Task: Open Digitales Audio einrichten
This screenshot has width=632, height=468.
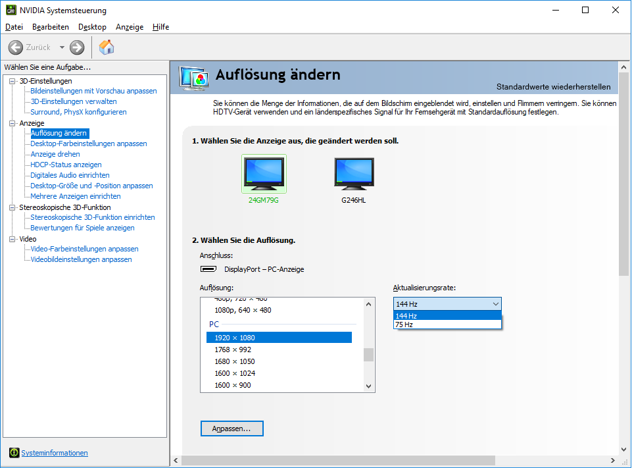Action: pyautogui.click(x=70, y=175)
